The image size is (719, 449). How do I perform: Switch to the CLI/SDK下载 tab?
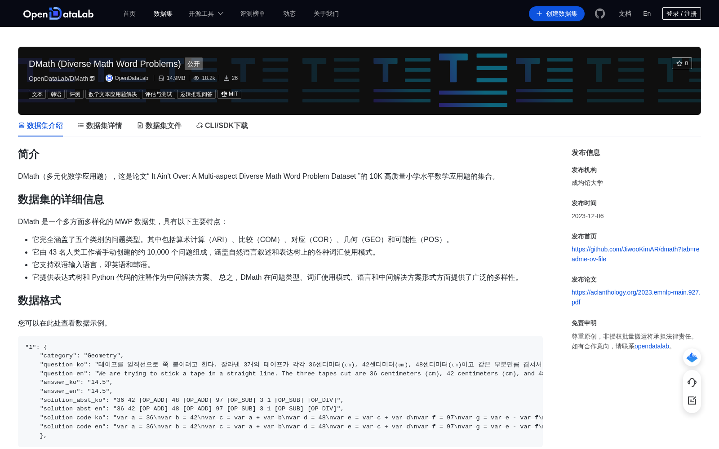pos(222,126)
